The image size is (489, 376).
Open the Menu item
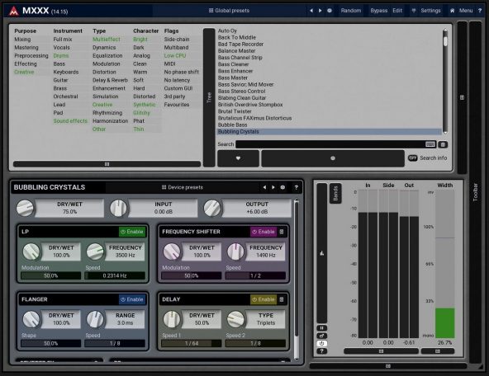coord(466,11)
